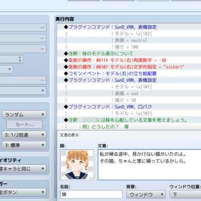
Task: Click the 名前 input field containing 妹
Action: (91, 194)
